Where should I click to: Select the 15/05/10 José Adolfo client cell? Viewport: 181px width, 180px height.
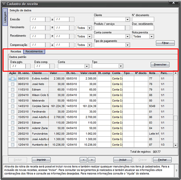click(40, 117)
